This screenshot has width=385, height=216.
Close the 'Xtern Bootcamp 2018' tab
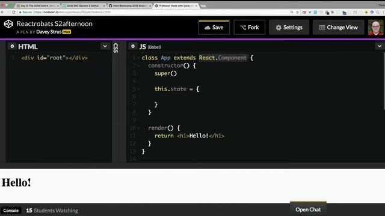150,5
